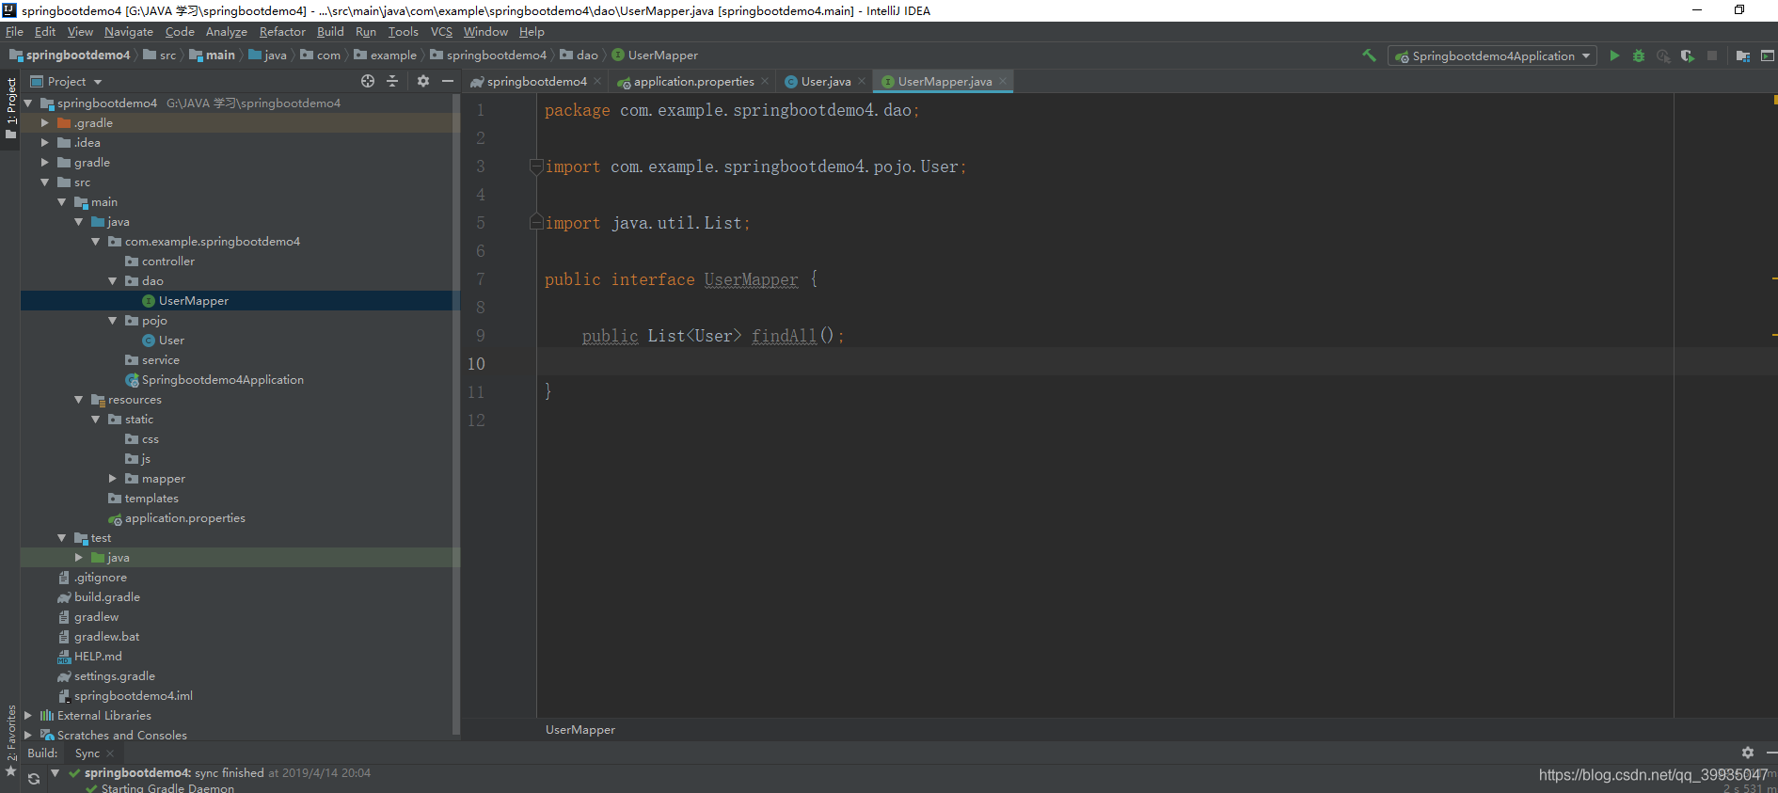Screen dimensions: 1778x793
Task: Open the Favorites side tool window
Action: (x=10, y=740)
